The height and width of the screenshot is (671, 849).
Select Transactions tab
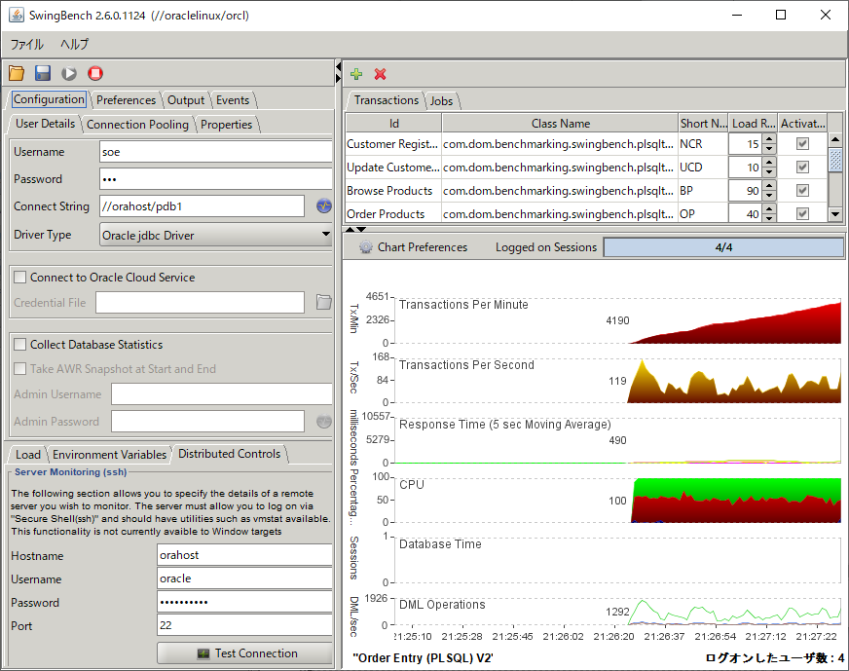tap(387, 100)
